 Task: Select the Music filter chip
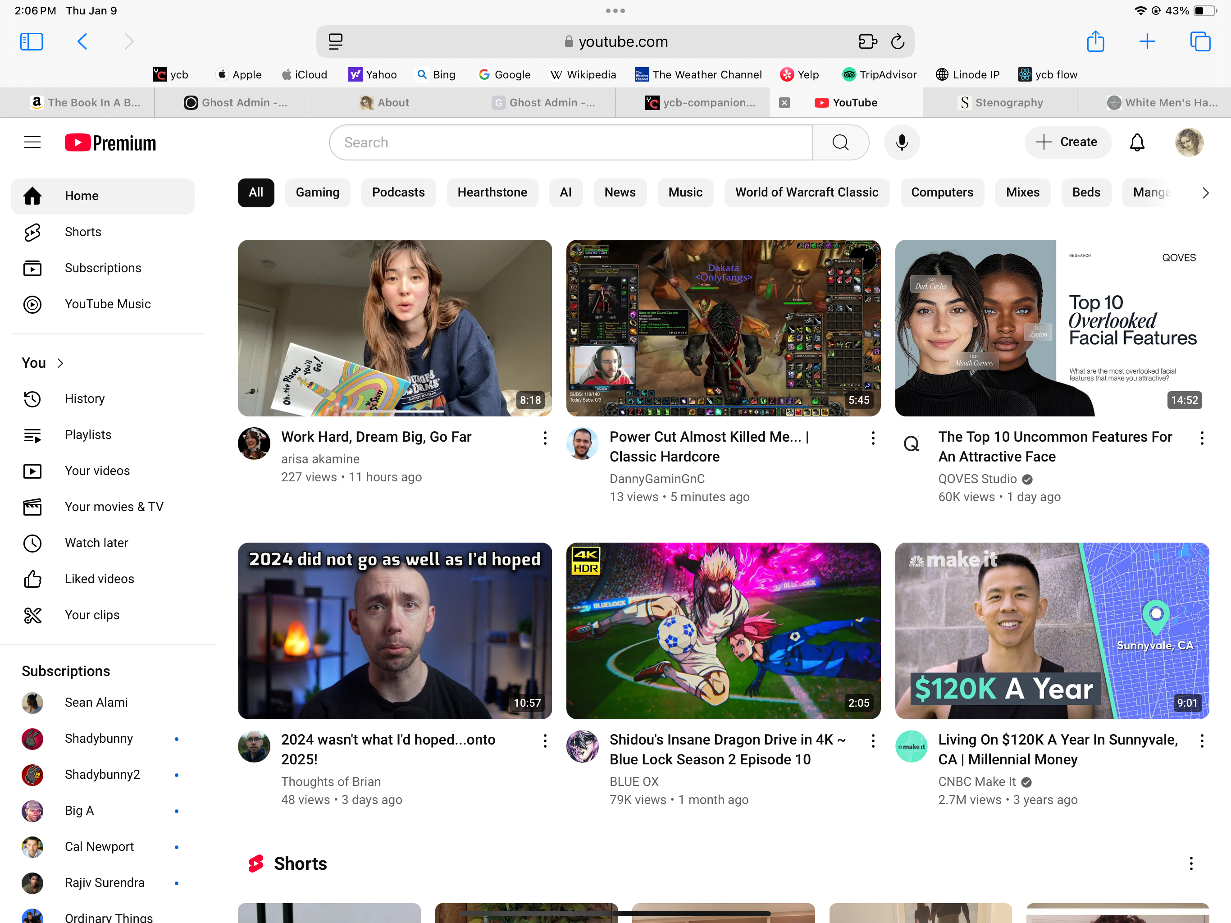point(685,192)
